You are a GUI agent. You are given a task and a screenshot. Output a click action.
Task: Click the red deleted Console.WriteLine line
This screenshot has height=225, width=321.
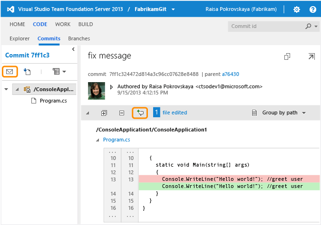tap(229, 179)
